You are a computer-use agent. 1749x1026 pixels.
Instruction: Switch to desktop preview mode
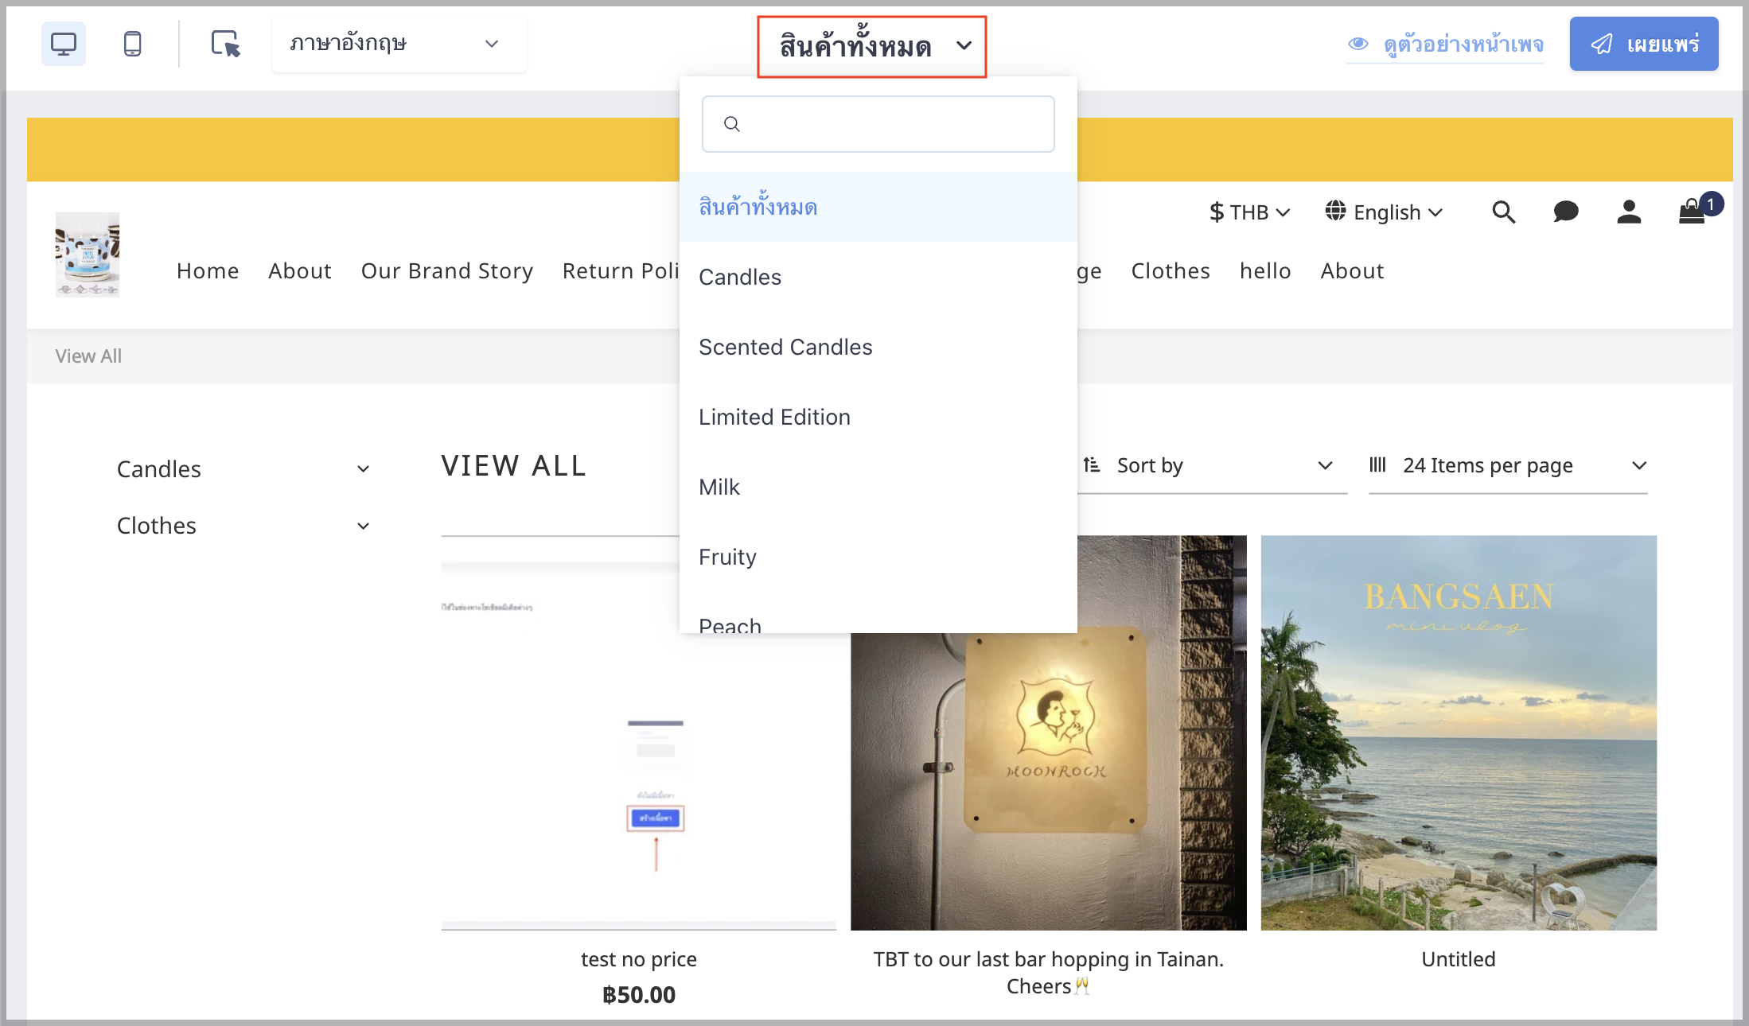[x=64, y=44]
